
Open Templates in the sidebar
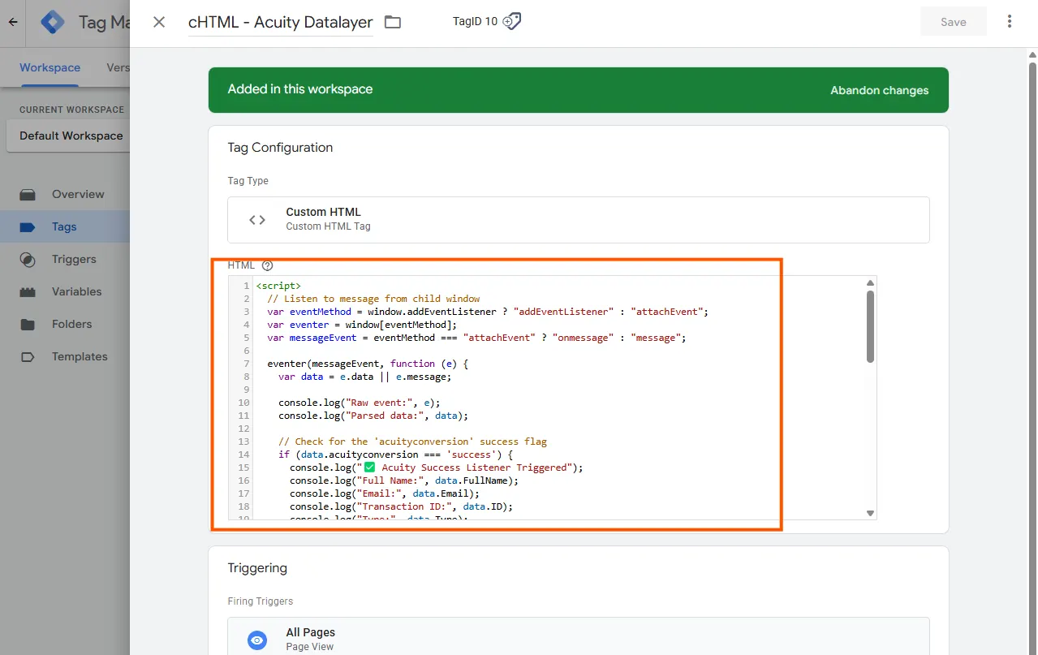click(x=80, y=356)
